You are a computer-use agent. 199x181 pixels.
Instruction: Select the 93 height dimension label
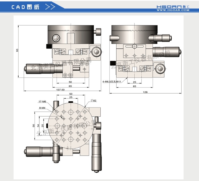tap(17, 50)
